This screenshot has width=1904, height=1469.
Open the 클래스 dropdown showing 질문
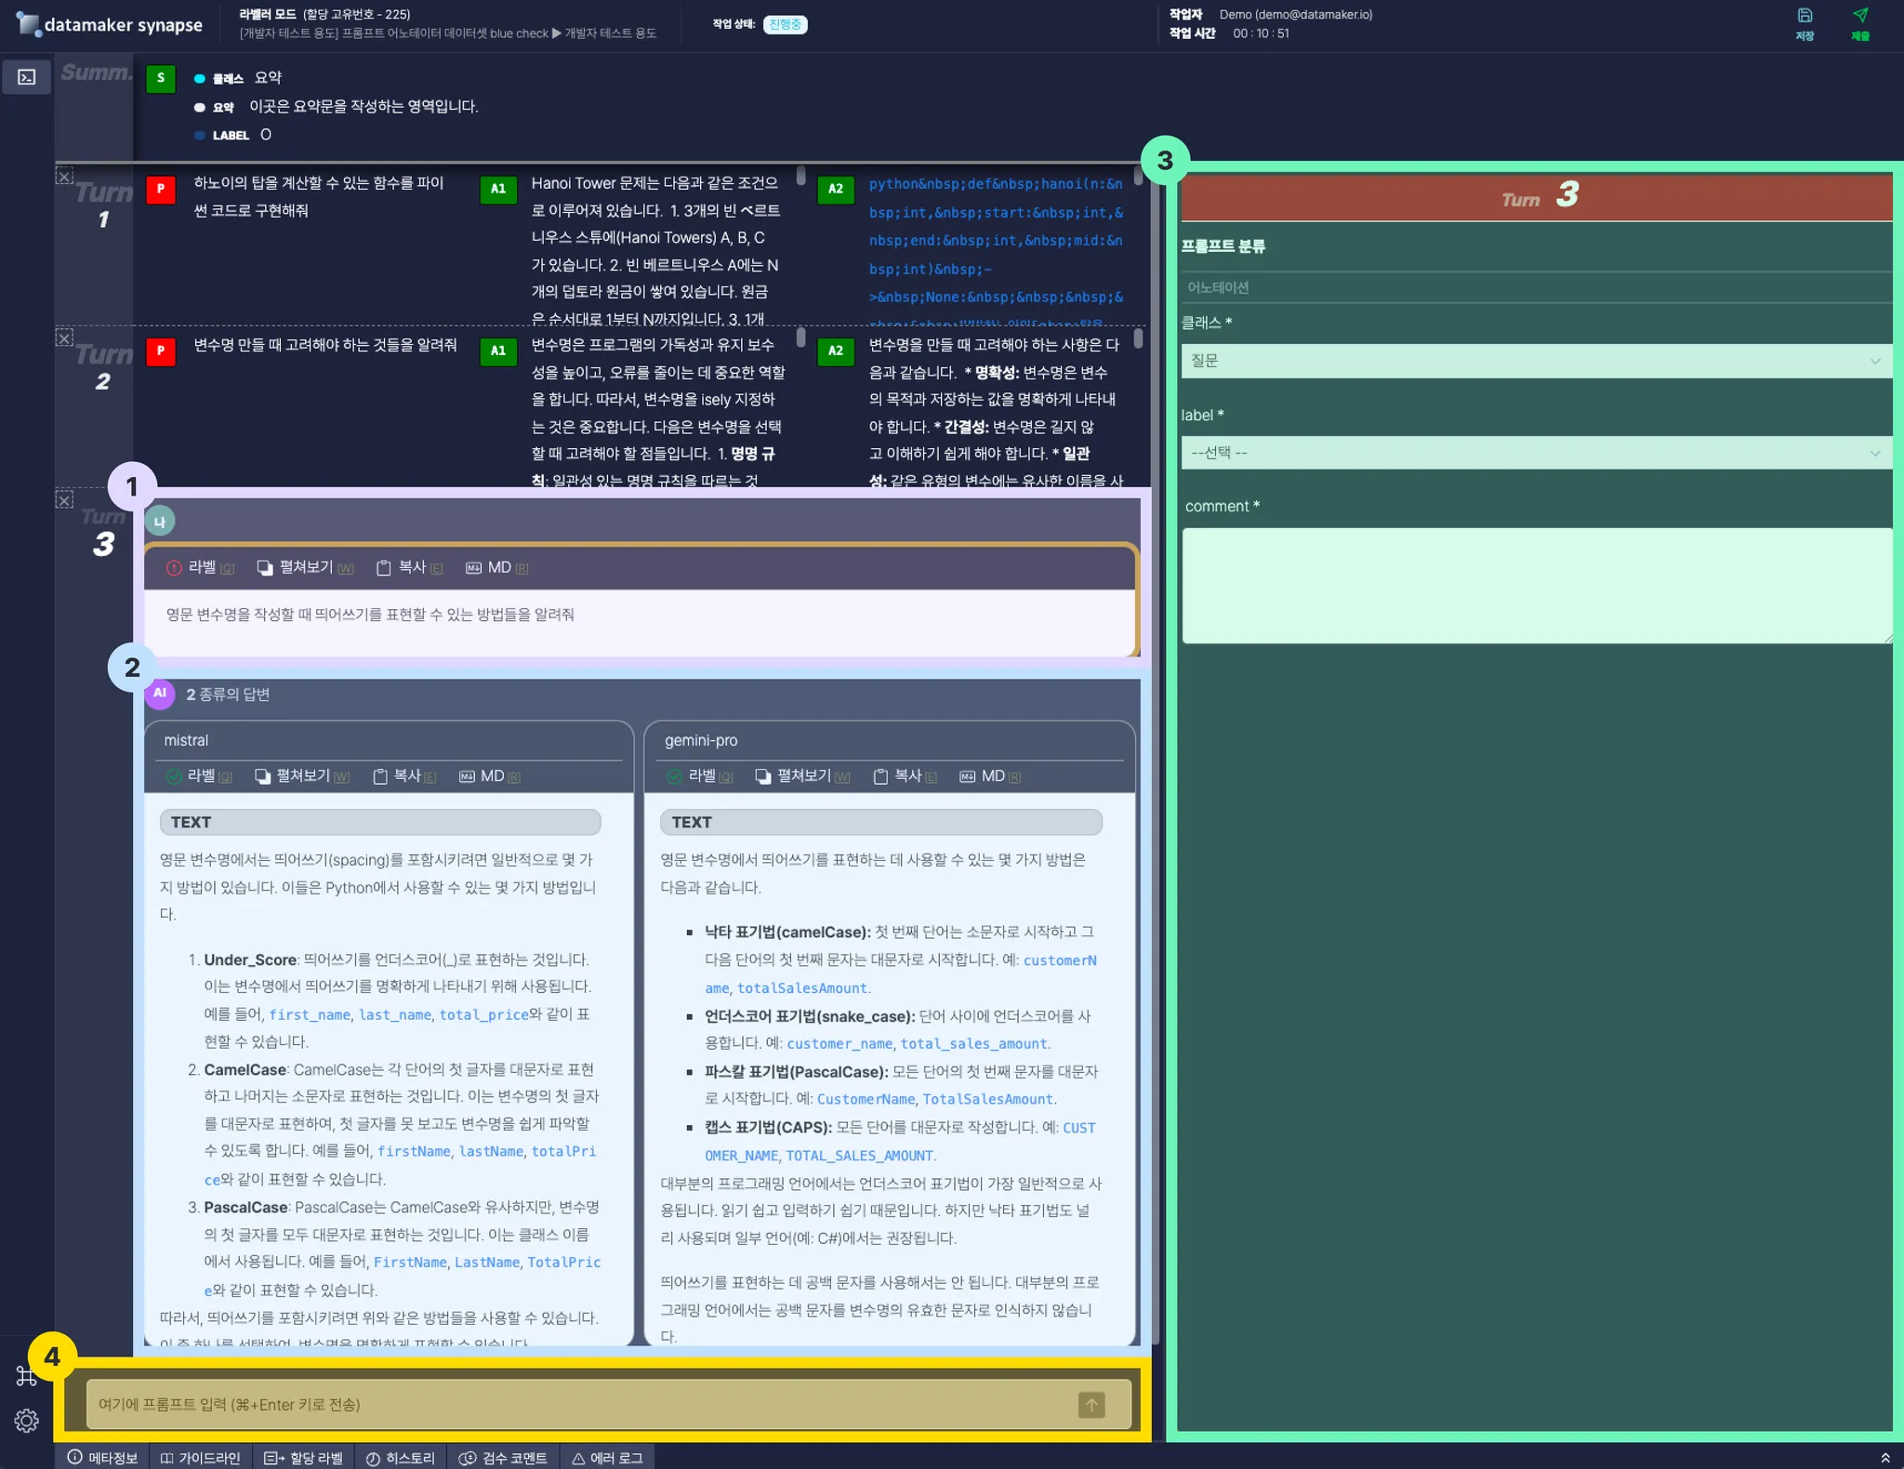click(x=1534, y=361)
